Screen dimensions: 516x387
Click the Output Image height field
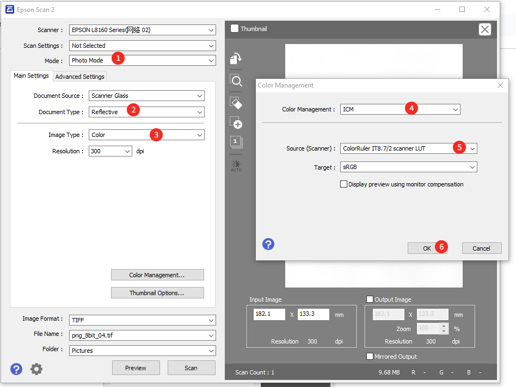point(432,314)
